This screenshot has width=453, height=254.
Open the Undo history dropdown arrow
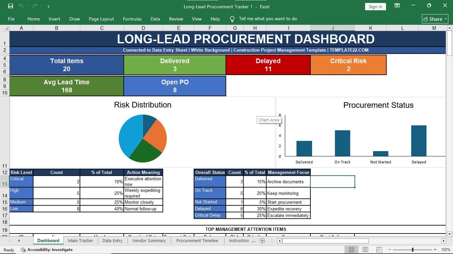tap(27, 6)
